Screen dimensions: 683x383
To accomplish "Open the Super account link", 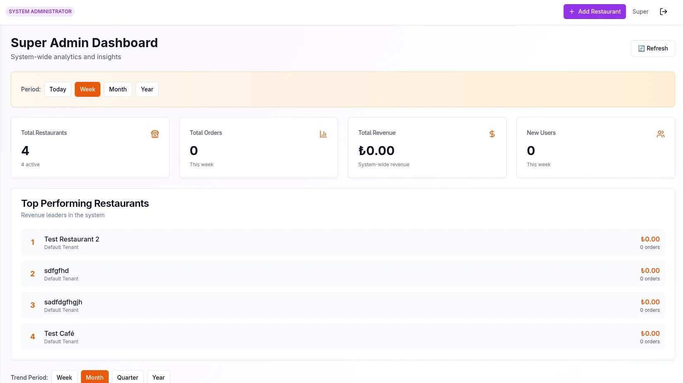I will point(640,12).
